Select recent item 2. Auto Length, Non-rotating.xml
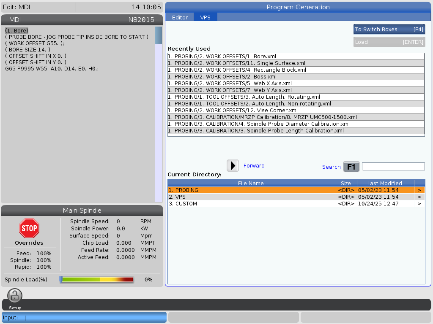This screenshot has height=324, width=433. [296, 104]
